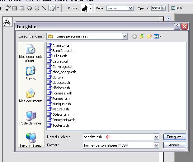Viewport: 193px width, 162px height.
Task: Open Mes documents récents location
Action: point(31,53)
